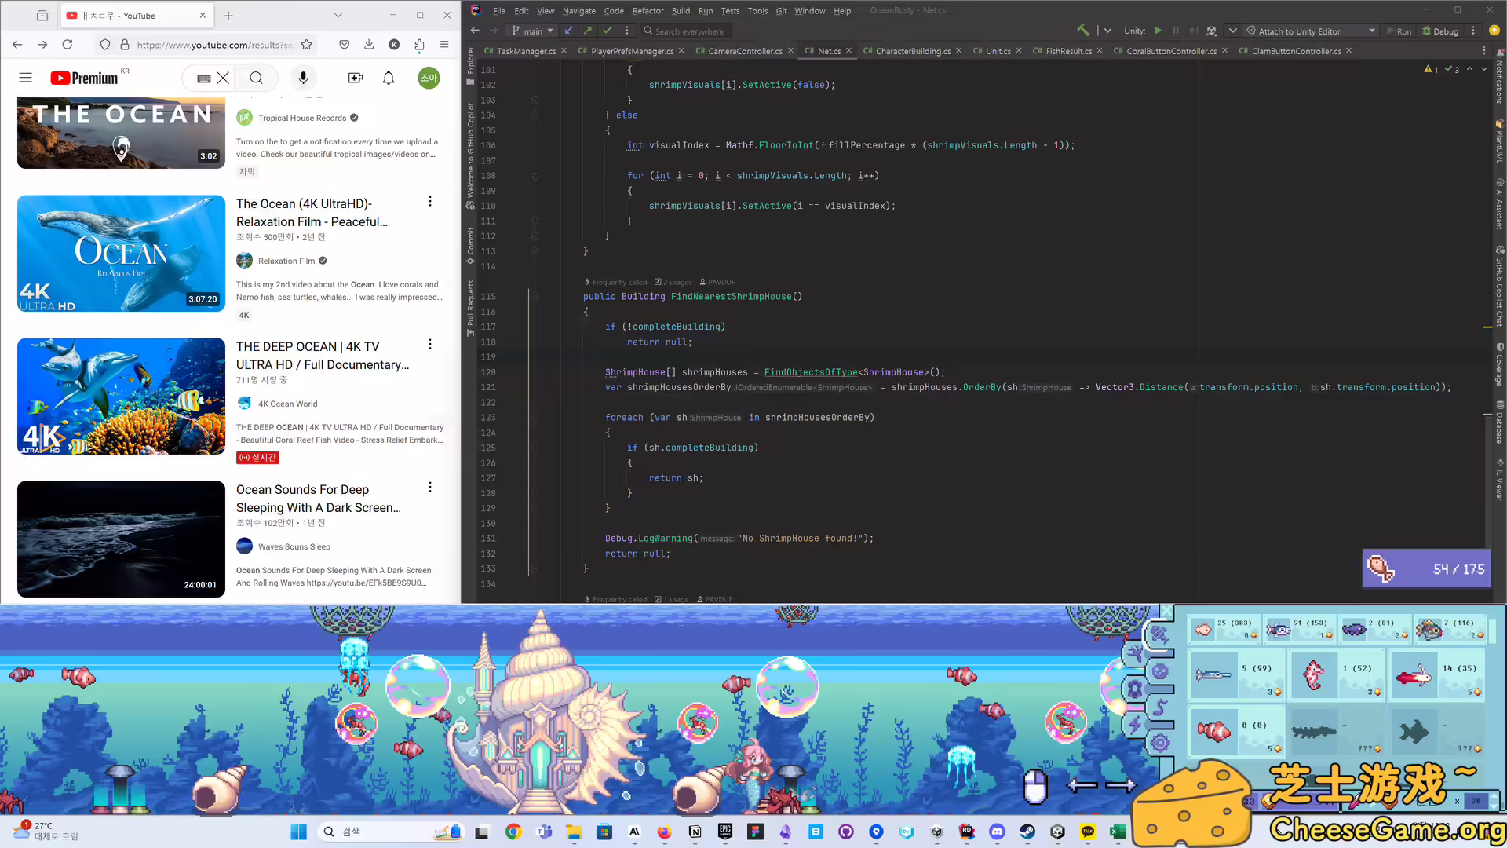
Task: Click the Unity play button in Rider
Action: [x=1157, y=31]
